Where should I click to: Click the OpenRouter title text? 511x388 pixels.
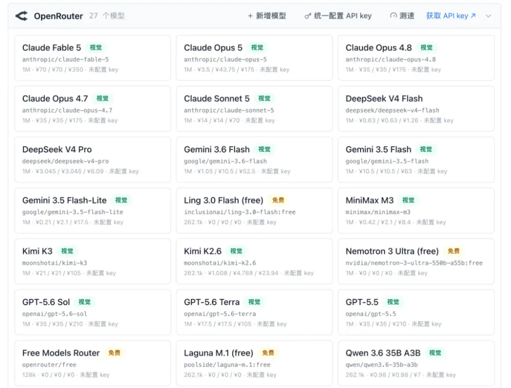[58, 16]
